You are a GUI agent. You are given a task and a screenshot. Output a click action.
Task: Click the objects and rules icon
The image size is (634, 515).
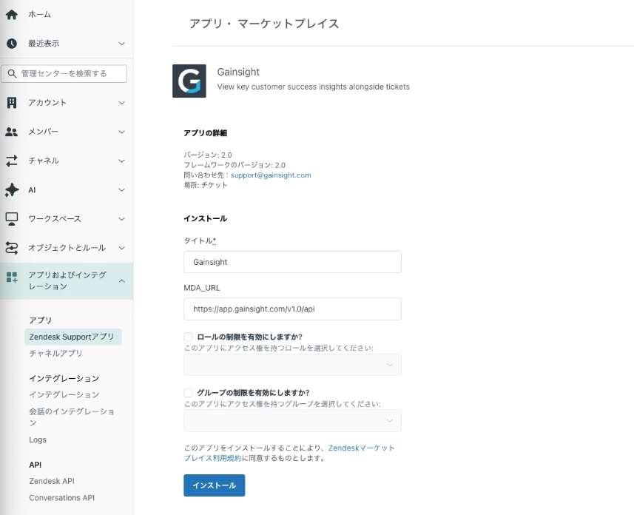pyautogui.click(x=12, y=248)
